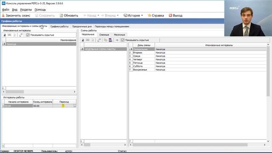Toggle Show hidden in named intervals panel

[28, 35]
